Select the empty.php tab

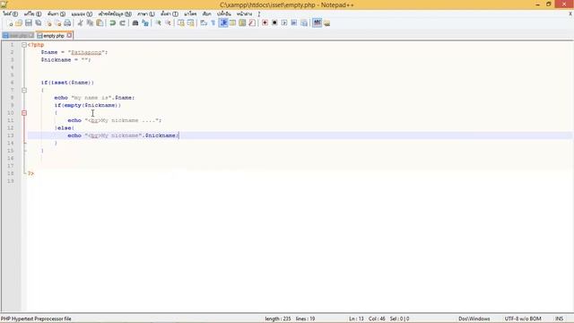click(x=54, y=36)
